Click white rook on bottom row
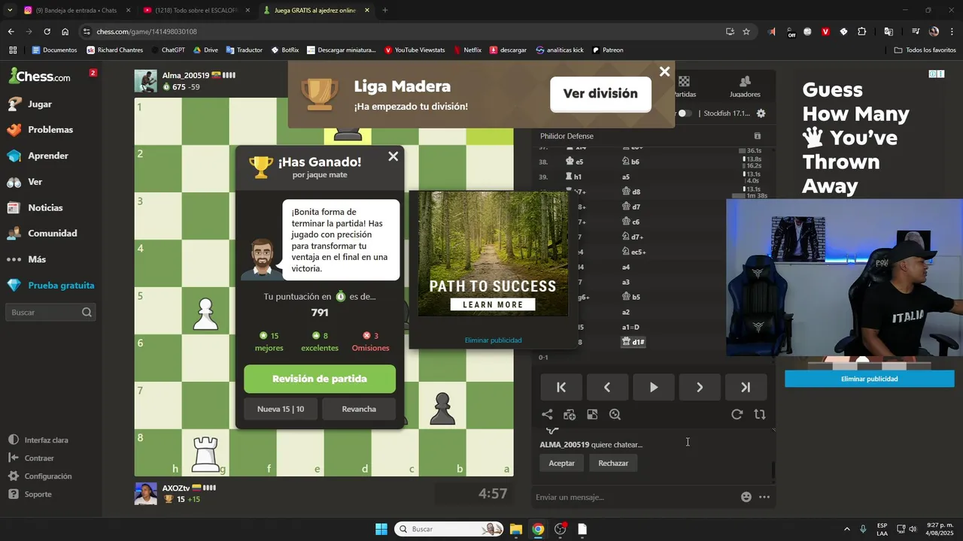Image resolution: width=963 pixels, height=541 pixels. (205, 453)
